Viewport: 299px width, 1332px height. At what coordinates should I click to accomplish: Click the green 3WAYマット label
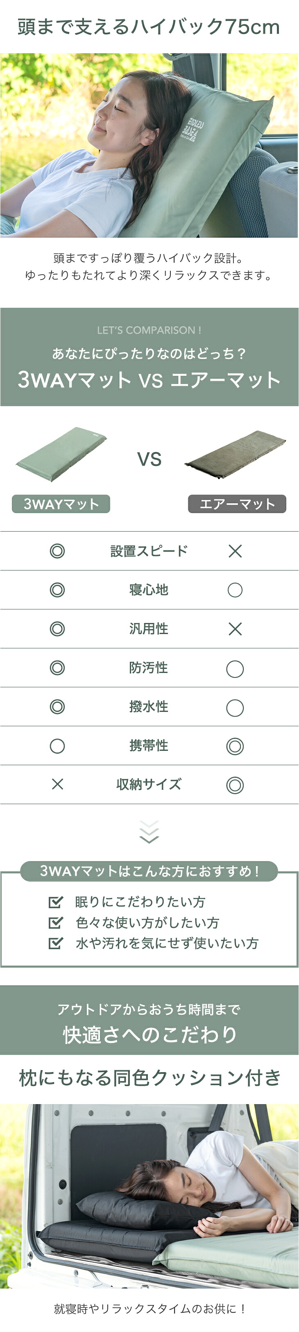point(61,504)
